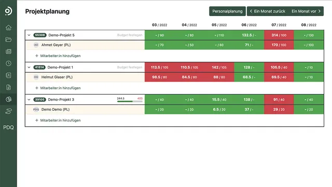The height and width of the screenshot is (187, 332).
Task: Click green cell 6.5 / 20
Action: [219, 110]
